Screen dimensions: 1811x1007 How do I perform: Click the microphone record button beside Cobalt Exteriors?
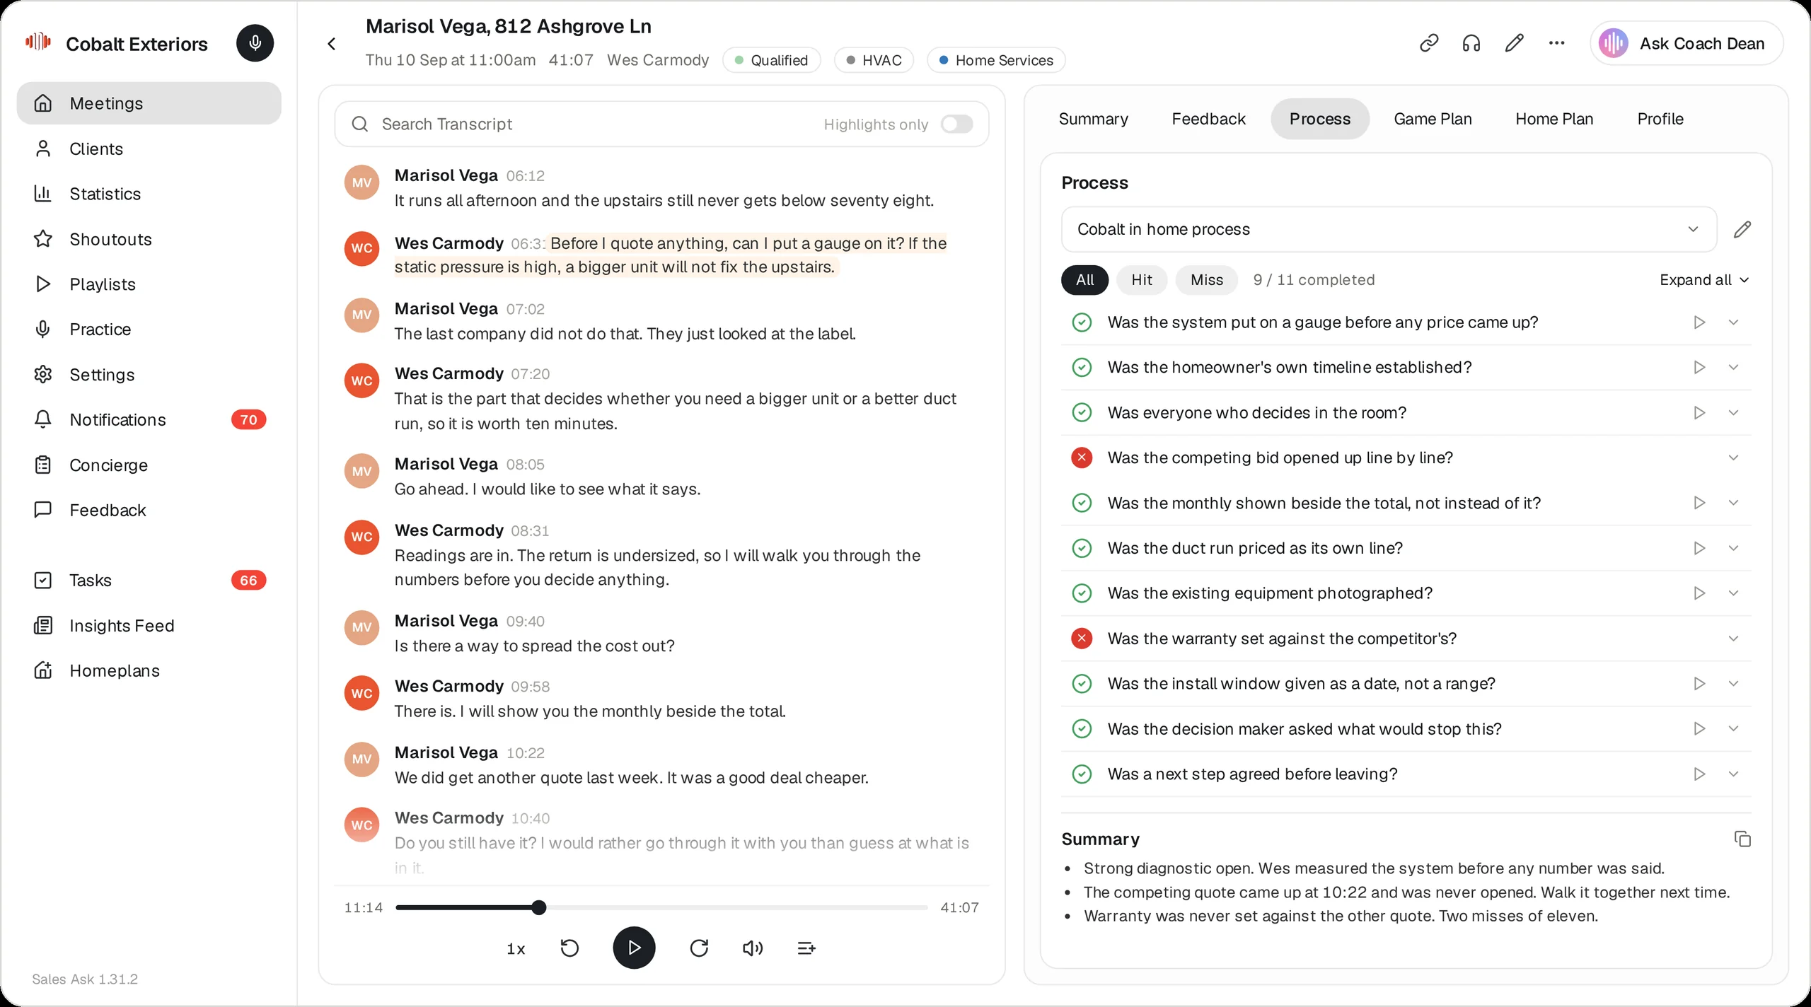click(255, 43)
